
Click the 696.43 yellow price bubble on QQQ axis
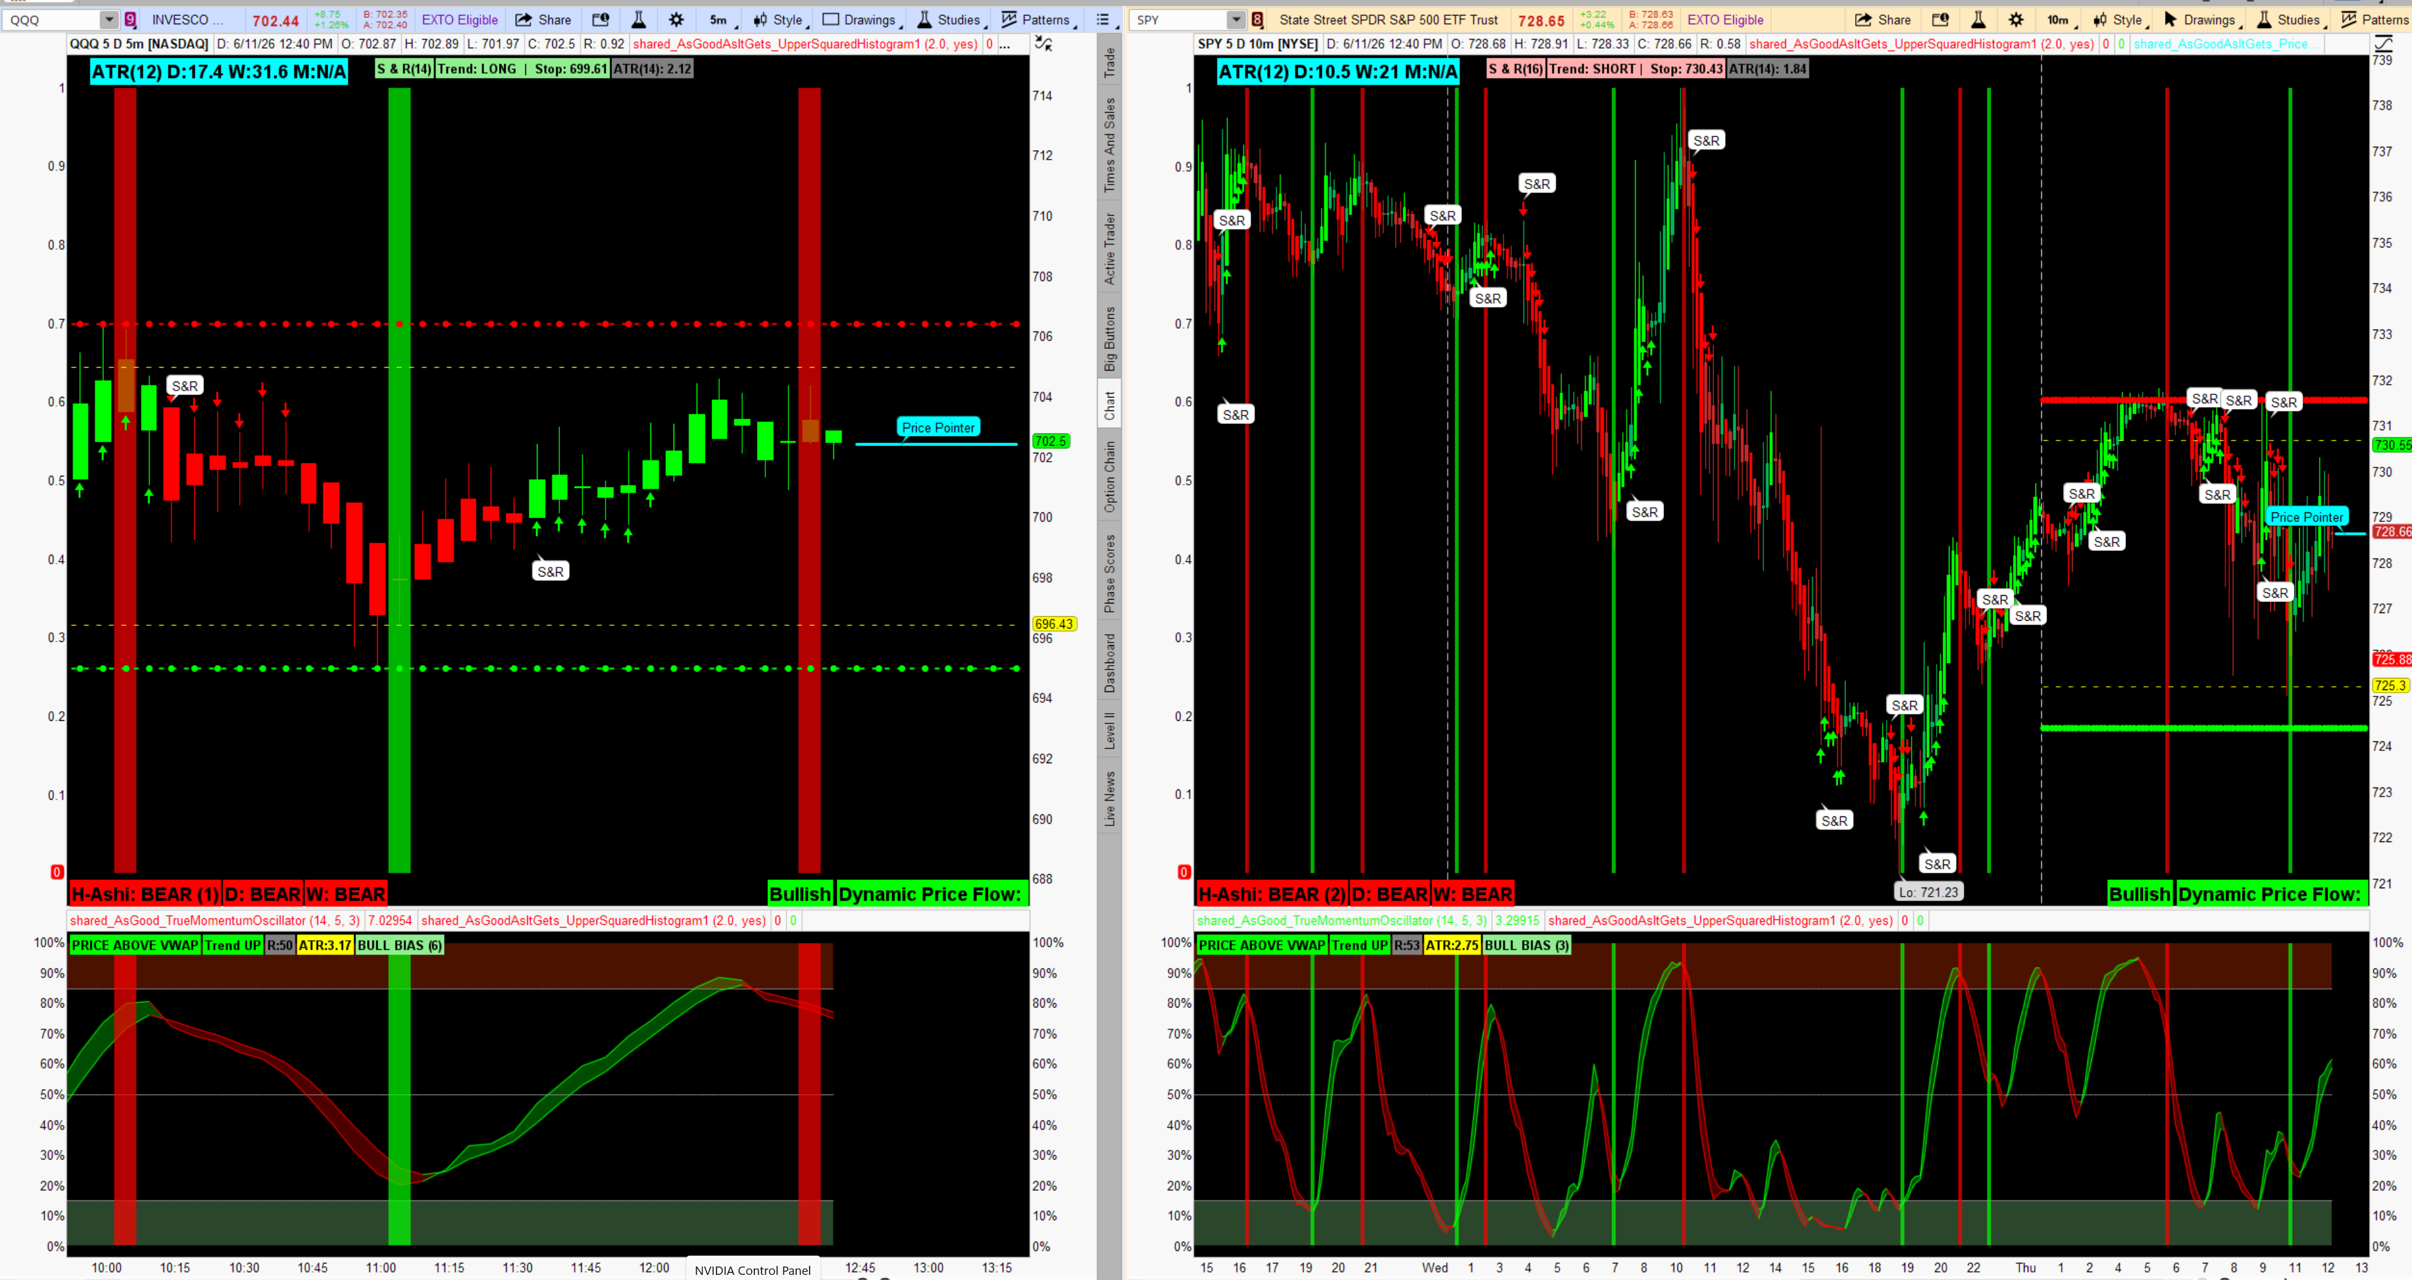1053,623
